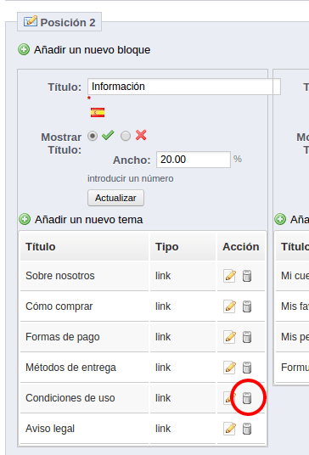Delete the Condiciones de uso entry

(247, 398)
